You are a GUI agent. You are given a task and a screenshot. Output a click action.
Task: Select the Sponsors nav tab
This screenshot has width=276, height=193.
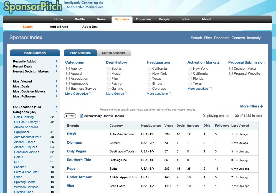tap(122, 19)
